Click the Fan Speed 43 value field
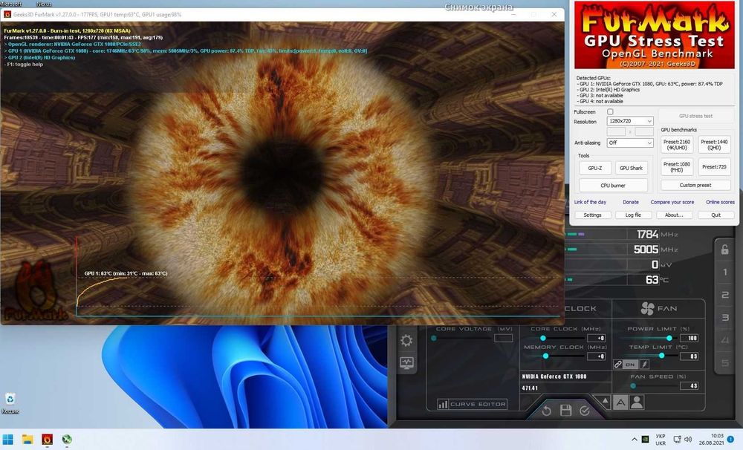743x450 pixels. [689, 386]
